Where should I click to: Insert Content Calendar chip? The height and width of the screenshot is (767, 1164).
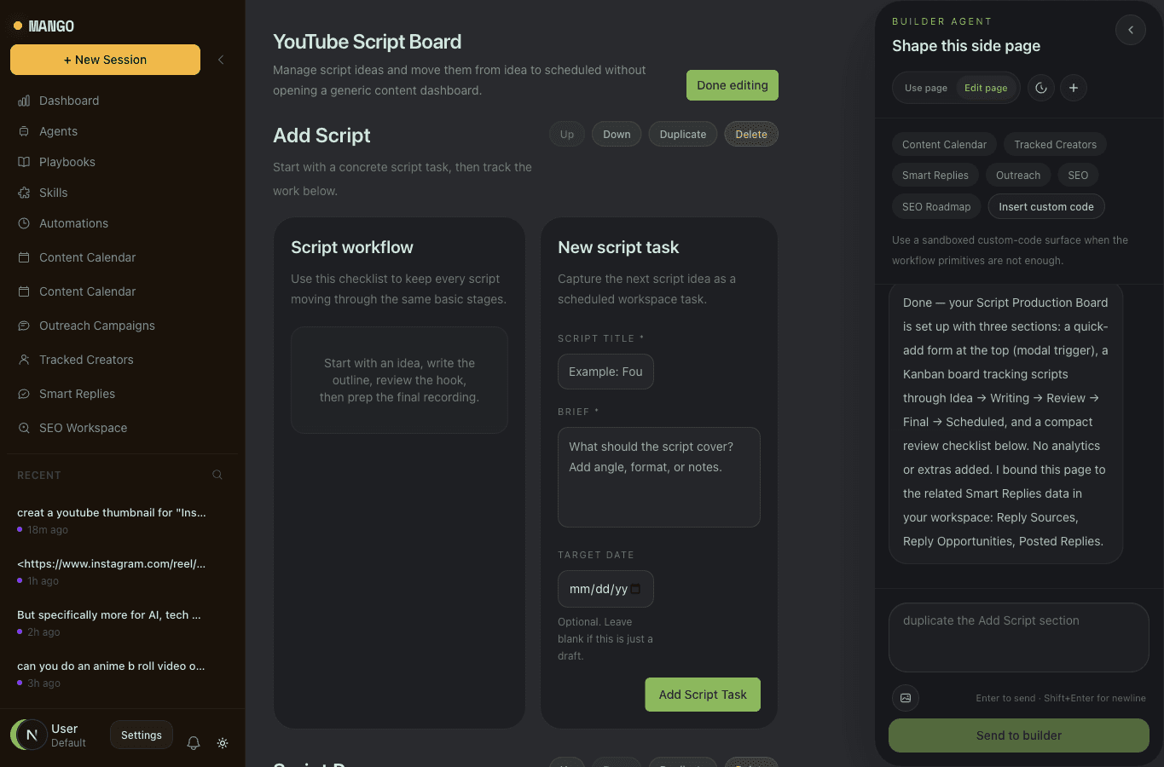point(944,145)
